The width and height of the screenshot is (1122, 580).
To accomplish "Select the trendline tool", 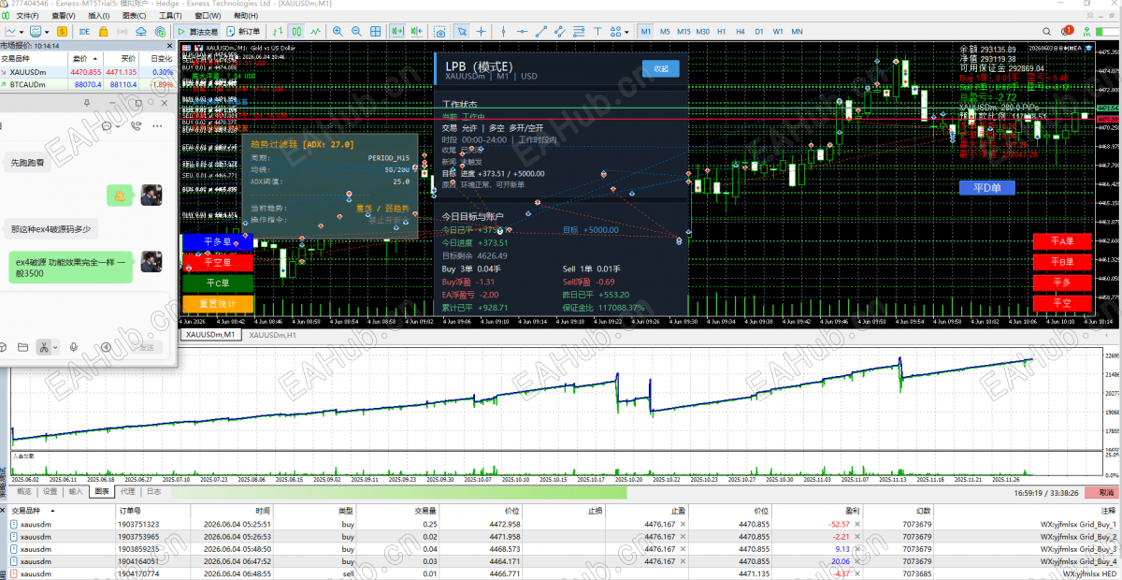I will coord(541,31).
